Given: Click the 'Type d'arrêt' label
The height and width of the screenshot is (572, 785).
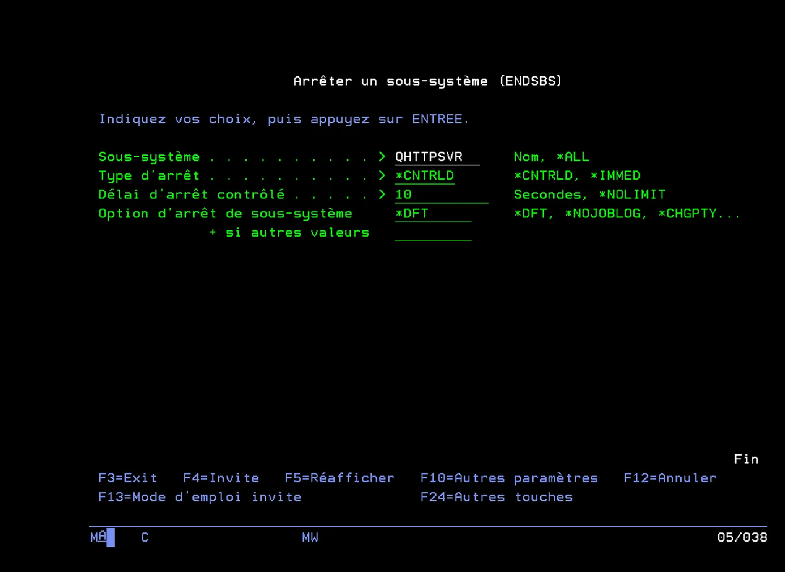Looking at the screenshot, I should (149, 176).
